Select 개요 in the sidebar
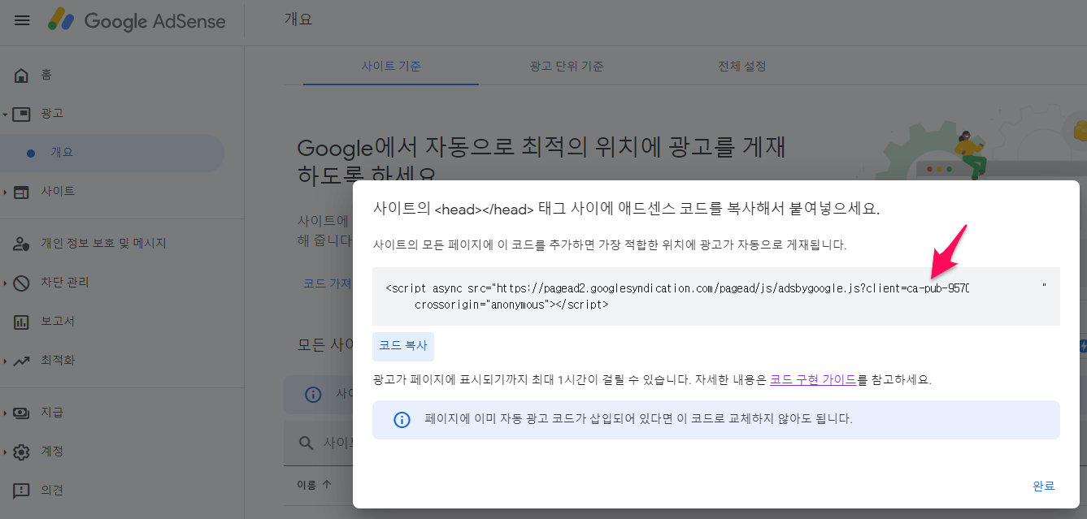Screen dimensions: 1087x519 coord(112,153)
